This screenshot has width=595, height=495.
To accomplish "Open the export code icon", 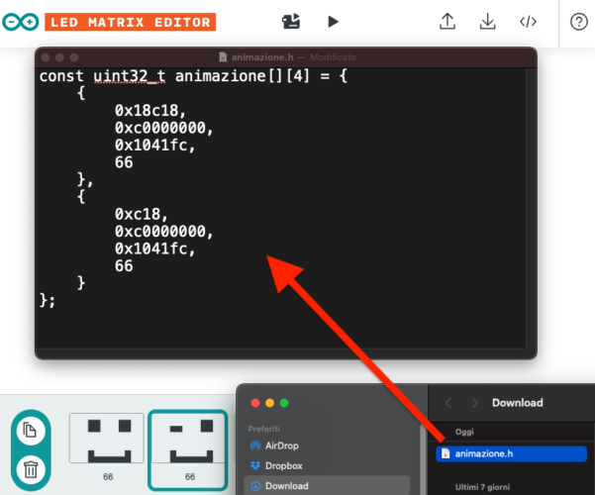I will tap(528, 21).
